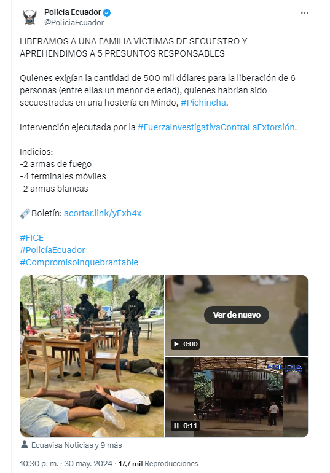Click the POLICÍA watermark logo on video
Screen dimensions: 330x473
pos(285,368)
